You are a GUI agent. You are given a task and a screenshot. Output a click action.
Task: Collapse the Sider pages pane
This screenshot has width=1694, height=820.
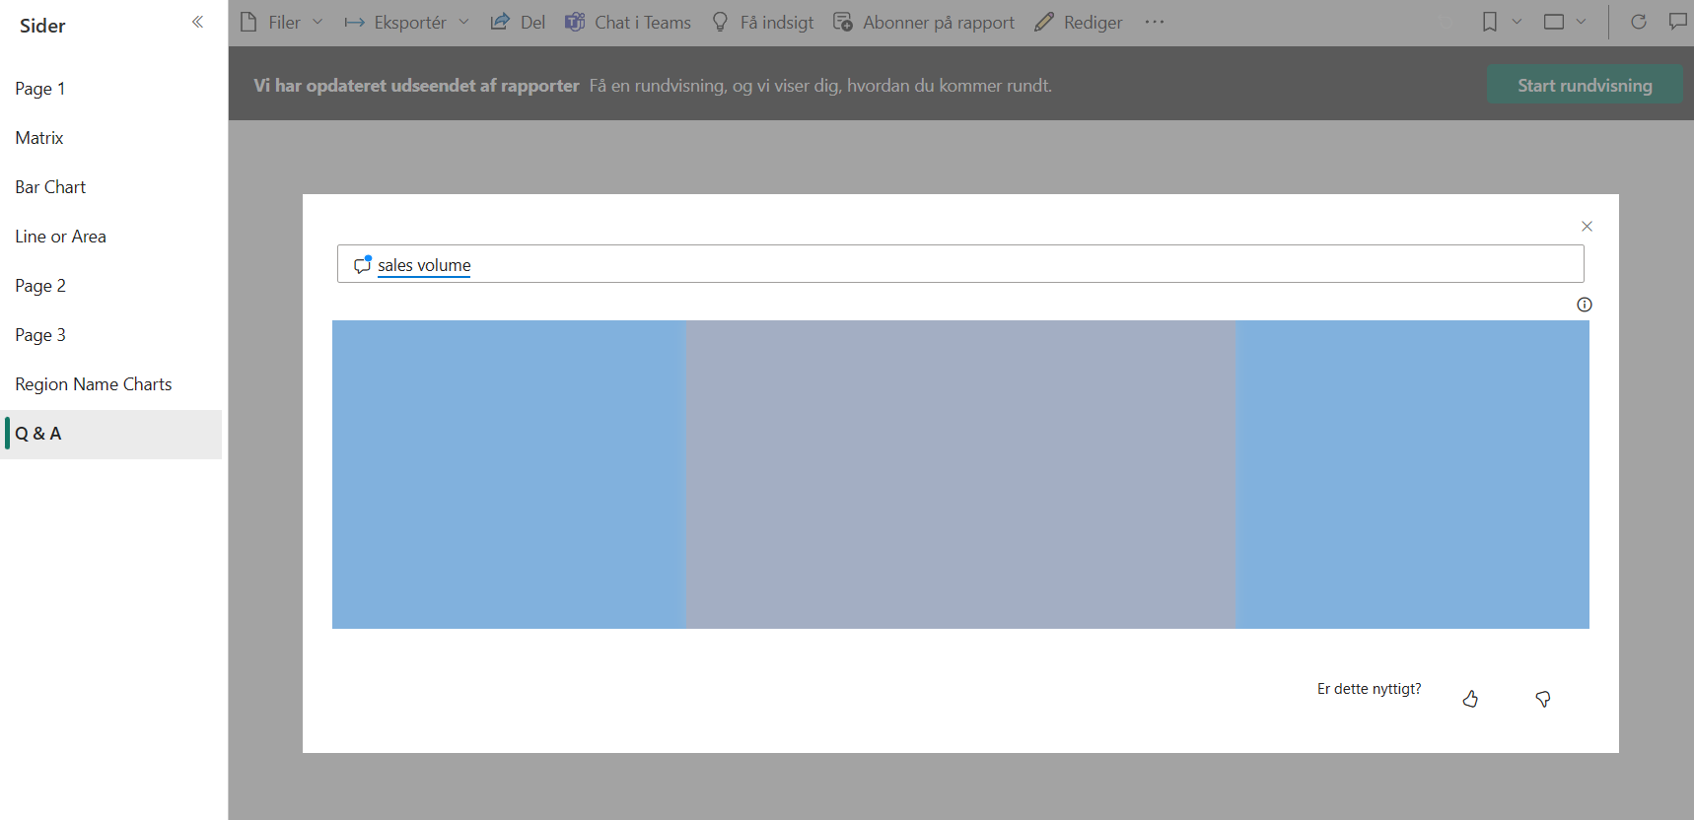pyautogui.click(x=197, y=22)
